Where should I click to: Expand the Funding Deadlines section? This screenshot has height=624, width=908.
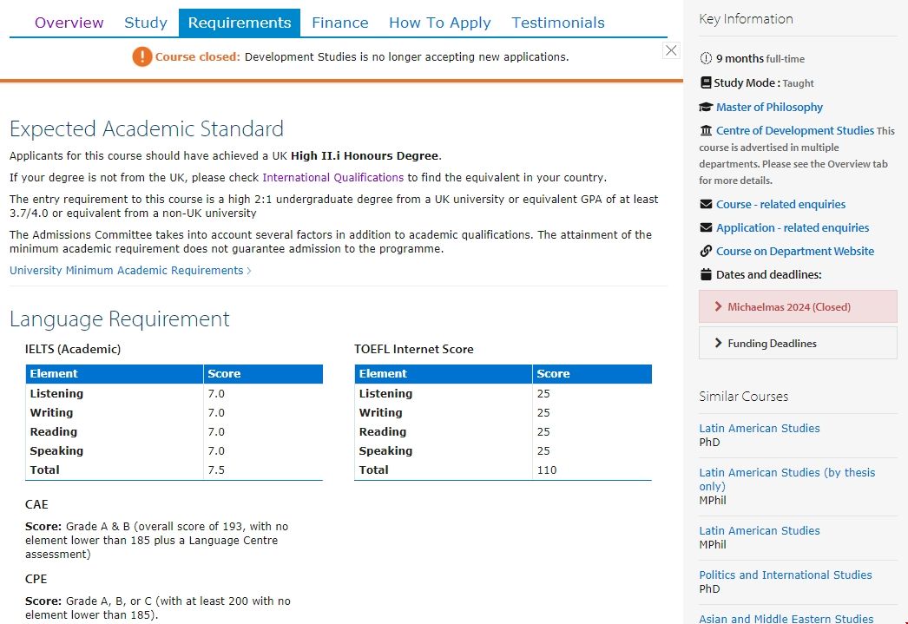tap(797, 344)
